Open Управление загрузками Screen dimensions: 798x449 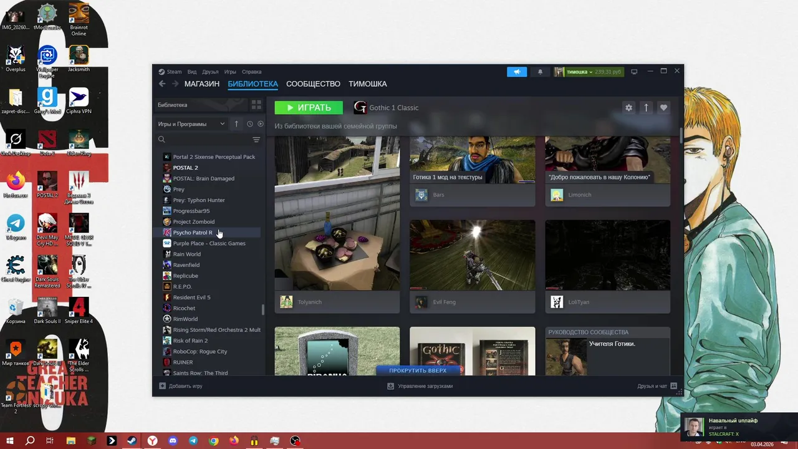click(420, 386)
